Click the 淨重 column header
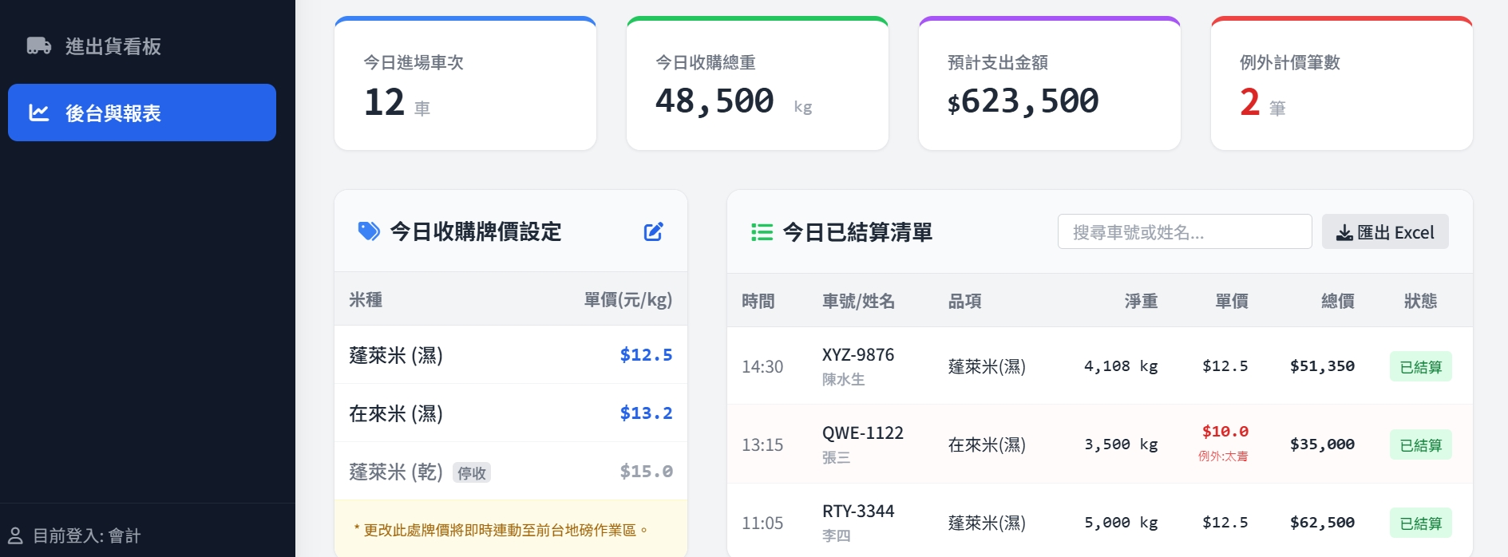The image size is (1508, 557). point(1141,301)
